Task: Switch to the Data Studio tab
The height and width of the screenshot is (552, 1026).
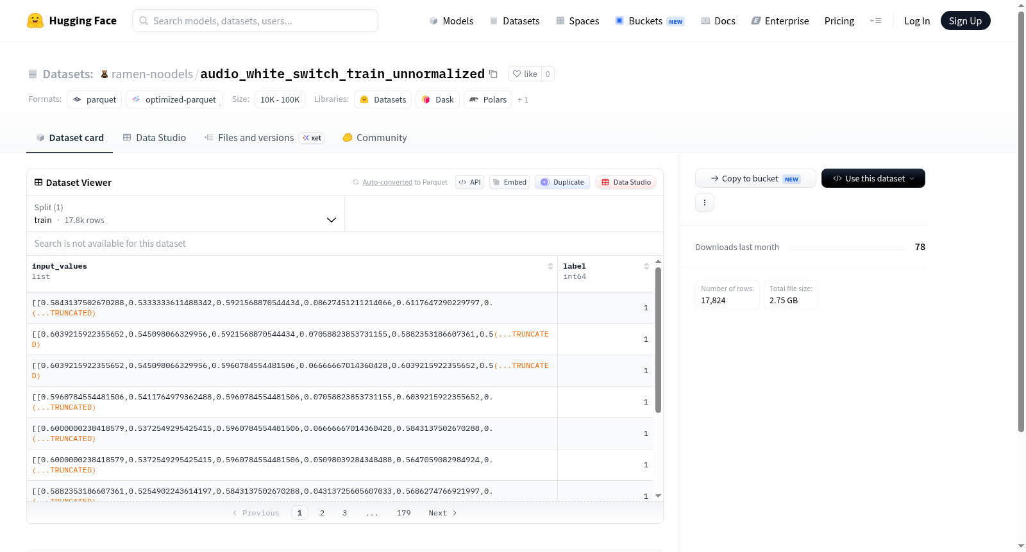Action: (155, 138)
